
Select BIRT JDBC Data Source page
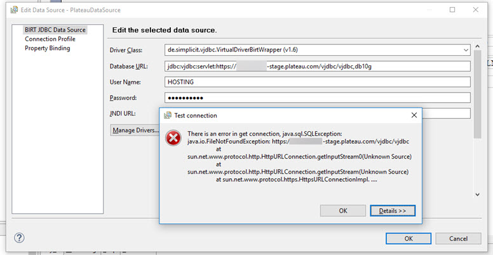click(x=55, y=30)
